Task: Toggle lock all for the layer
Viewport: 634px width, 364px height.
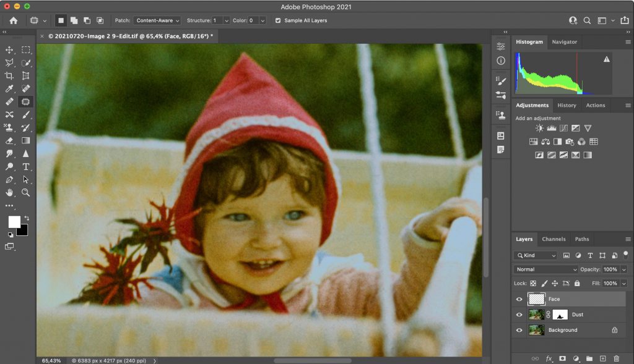Action: click(x=577, y=284)
